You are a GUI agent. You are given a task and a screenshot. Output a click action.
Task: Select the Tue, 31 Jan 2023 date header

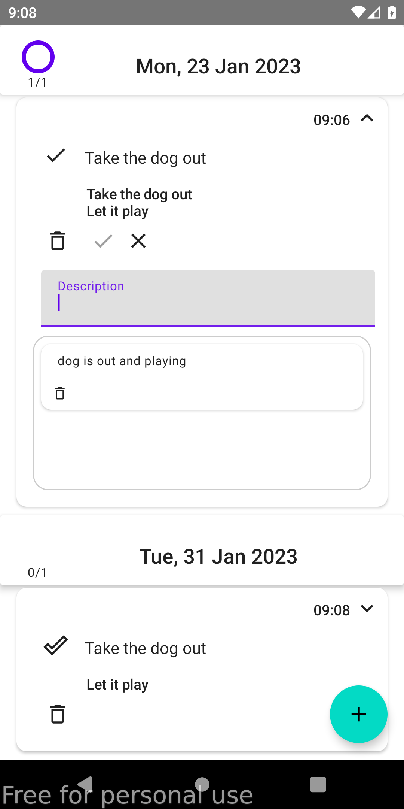click(x=218, y=557)
